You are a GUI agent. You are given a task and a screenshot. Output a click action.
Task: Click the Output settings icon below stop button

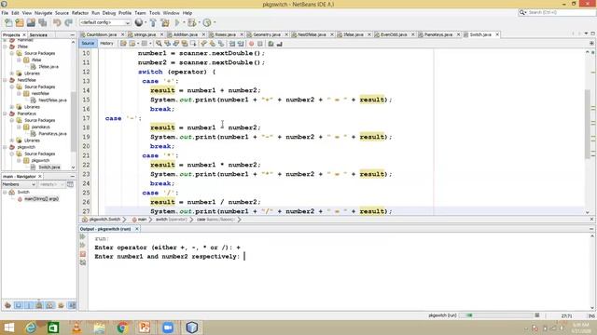(83, 262)
